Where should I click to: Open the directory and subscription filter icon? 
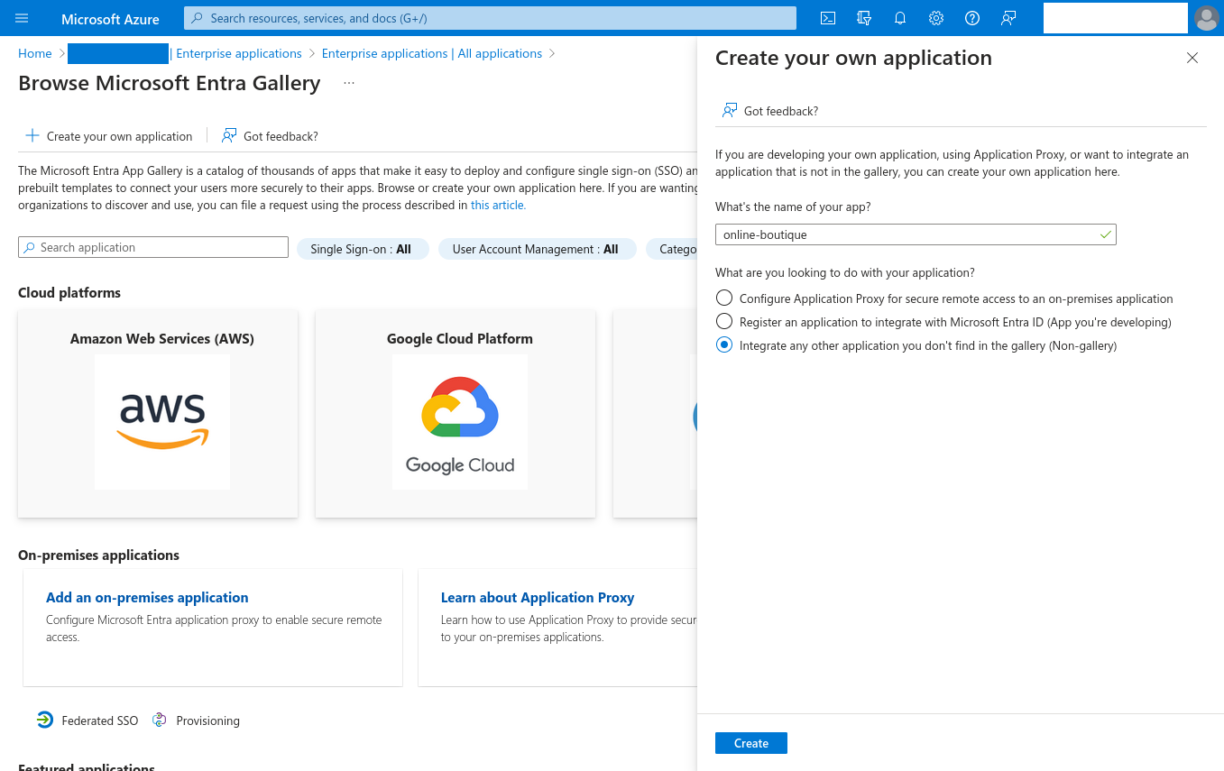click(863, 18)
